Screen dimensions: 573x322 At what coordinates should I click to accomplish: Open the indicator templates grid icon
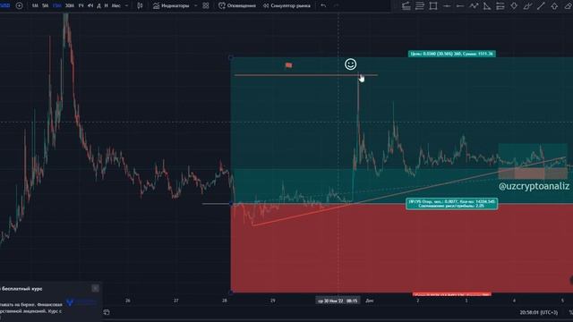click(x=206, y=5)
